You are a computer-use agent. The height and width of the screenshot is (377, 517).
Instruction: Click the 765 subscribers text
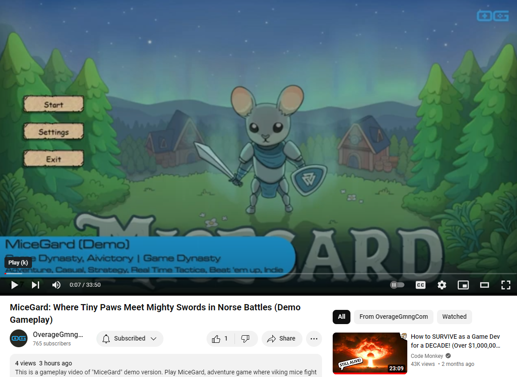[52, 344]
